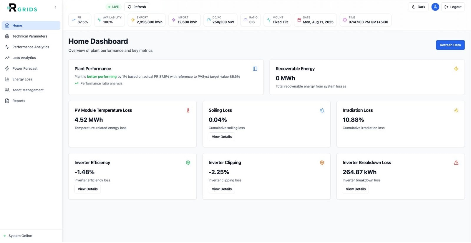Log out of the dashboard

pos(453,7)
